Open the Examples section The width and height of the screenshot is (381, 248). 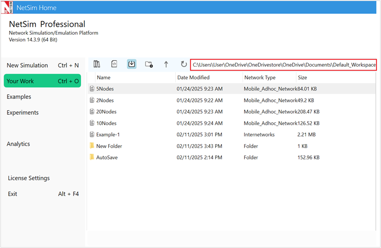click(x=19, y=97)
